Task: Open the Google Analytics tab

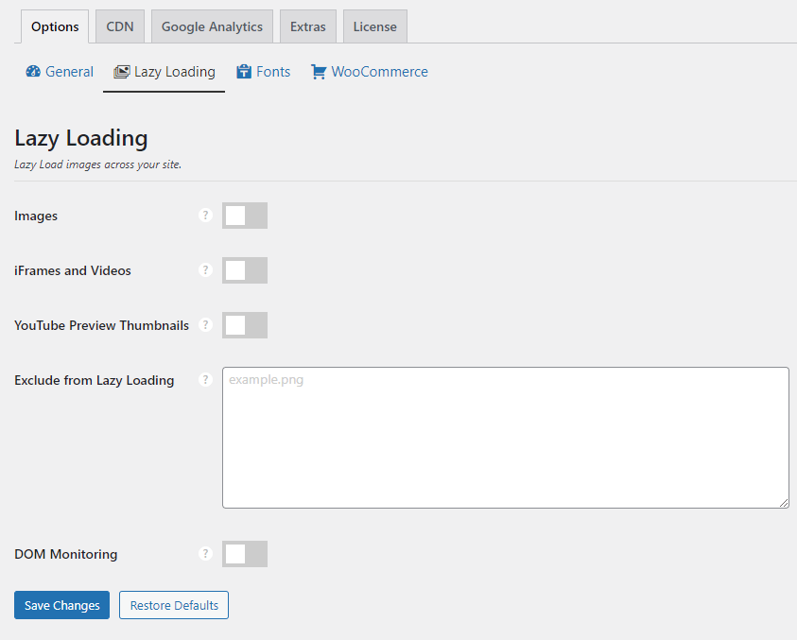Action: coord(211,26)
